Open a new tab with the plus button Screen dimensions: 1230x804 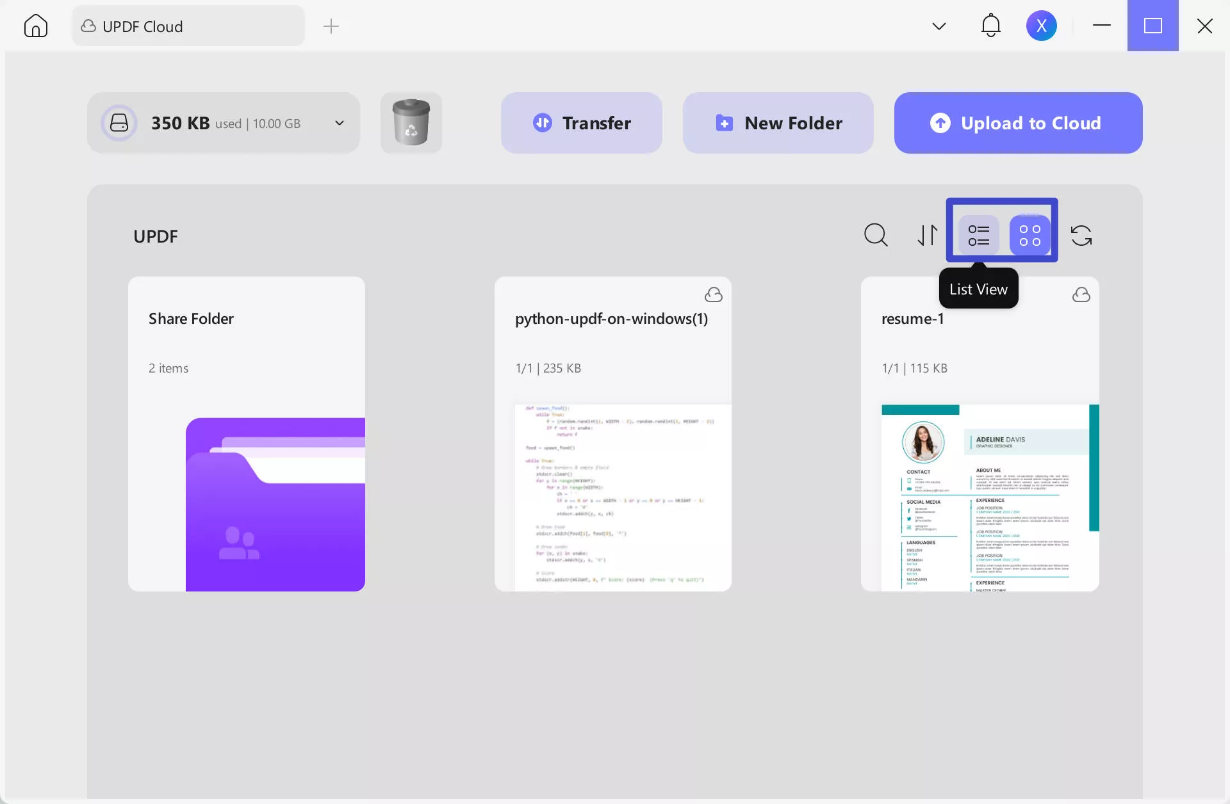pyautogui.click(x=331, y=26)
